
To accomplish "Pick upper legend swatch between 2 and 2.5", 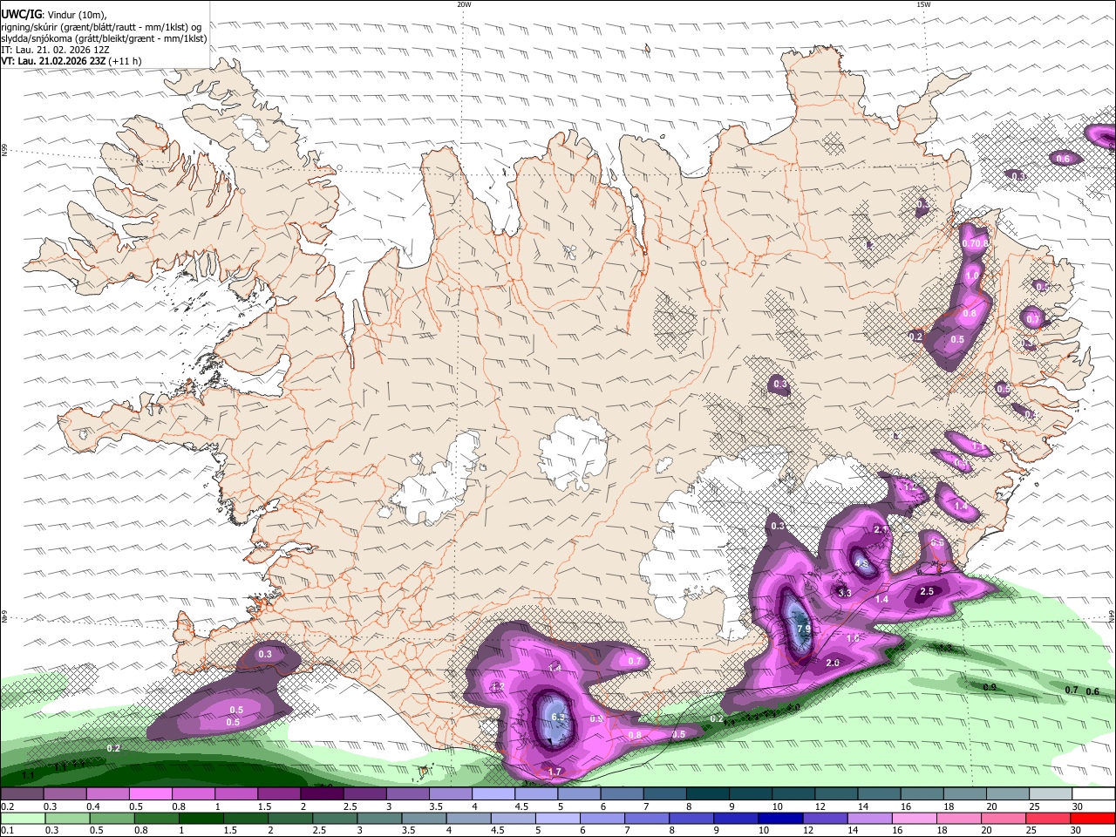I will 321,794.
